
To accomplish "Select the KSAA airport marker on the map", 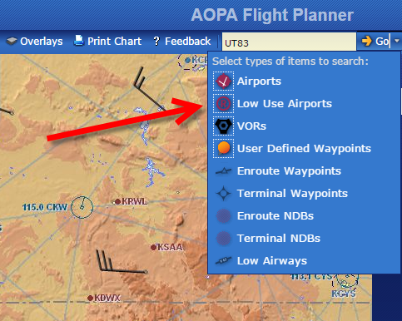I will click(153, 247).
